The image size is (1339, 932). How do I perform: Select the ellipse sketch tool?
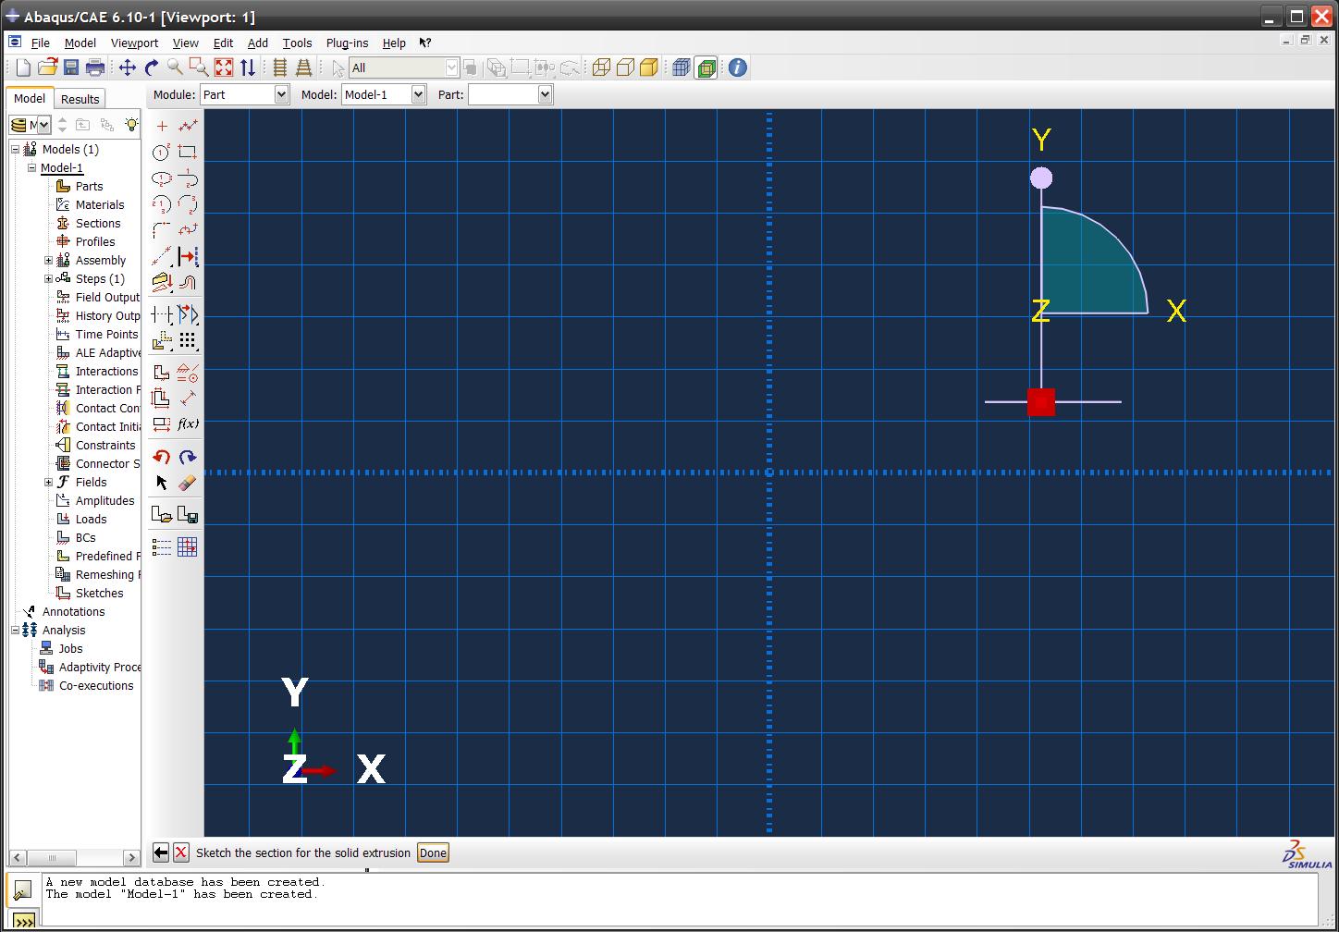(162, 178)
